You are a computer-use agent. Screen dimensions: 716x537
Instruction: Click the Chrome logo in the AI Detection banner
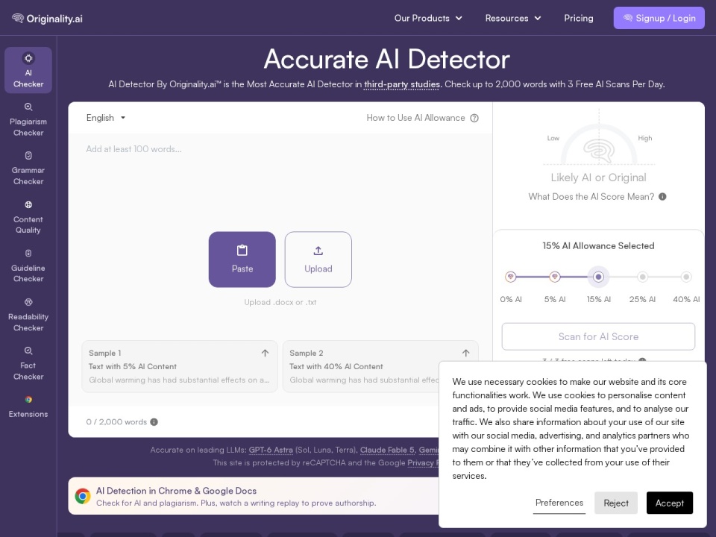83,496
